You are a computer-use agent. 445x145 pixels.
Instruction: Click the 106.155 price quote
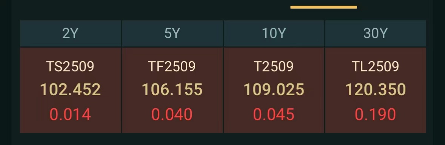[172, 89]
